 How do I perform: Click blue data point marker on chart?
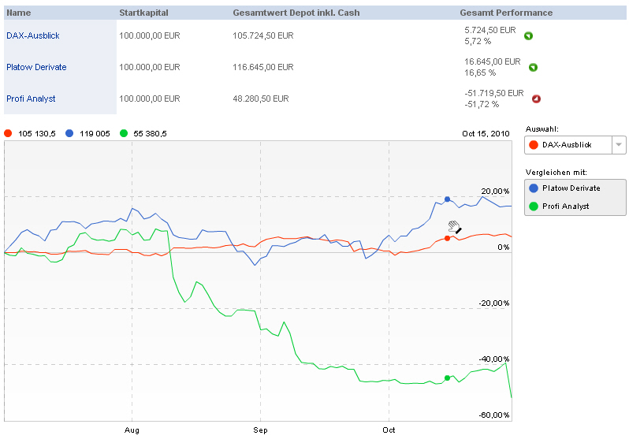448,199
